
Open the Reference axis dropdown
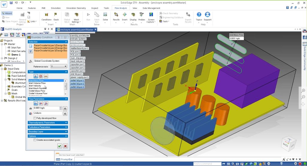(x=59, y=66)
